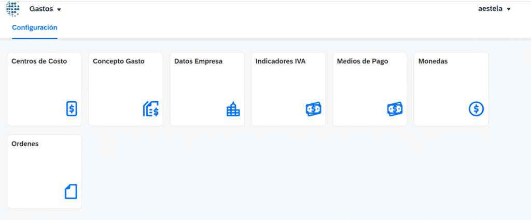This screenshot has height=220, width=531.
Task: Click the dollar coin icon in Monedas tile
Action: click(x=476, y=109)
